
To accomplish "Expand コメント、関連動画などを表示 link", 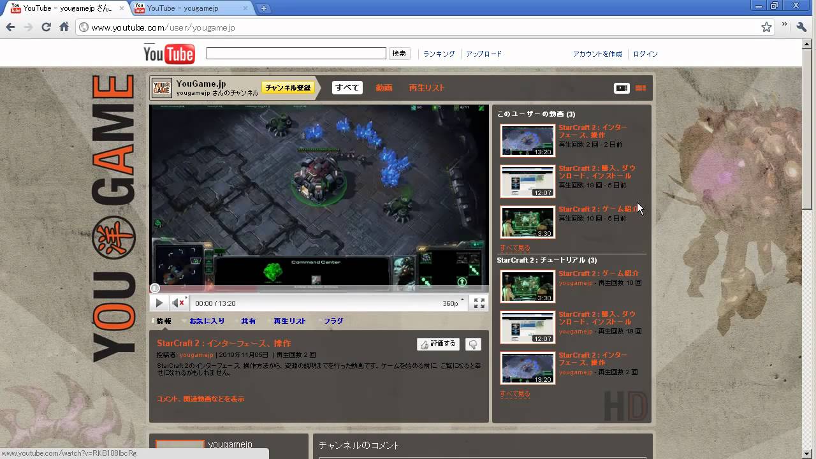I will [x=201, y=399].
